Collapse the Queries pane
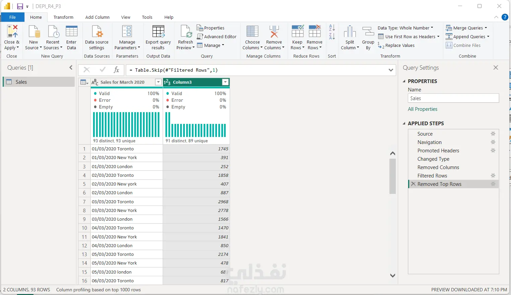Screen dimensions: 511x295 [x=71, y=68]
